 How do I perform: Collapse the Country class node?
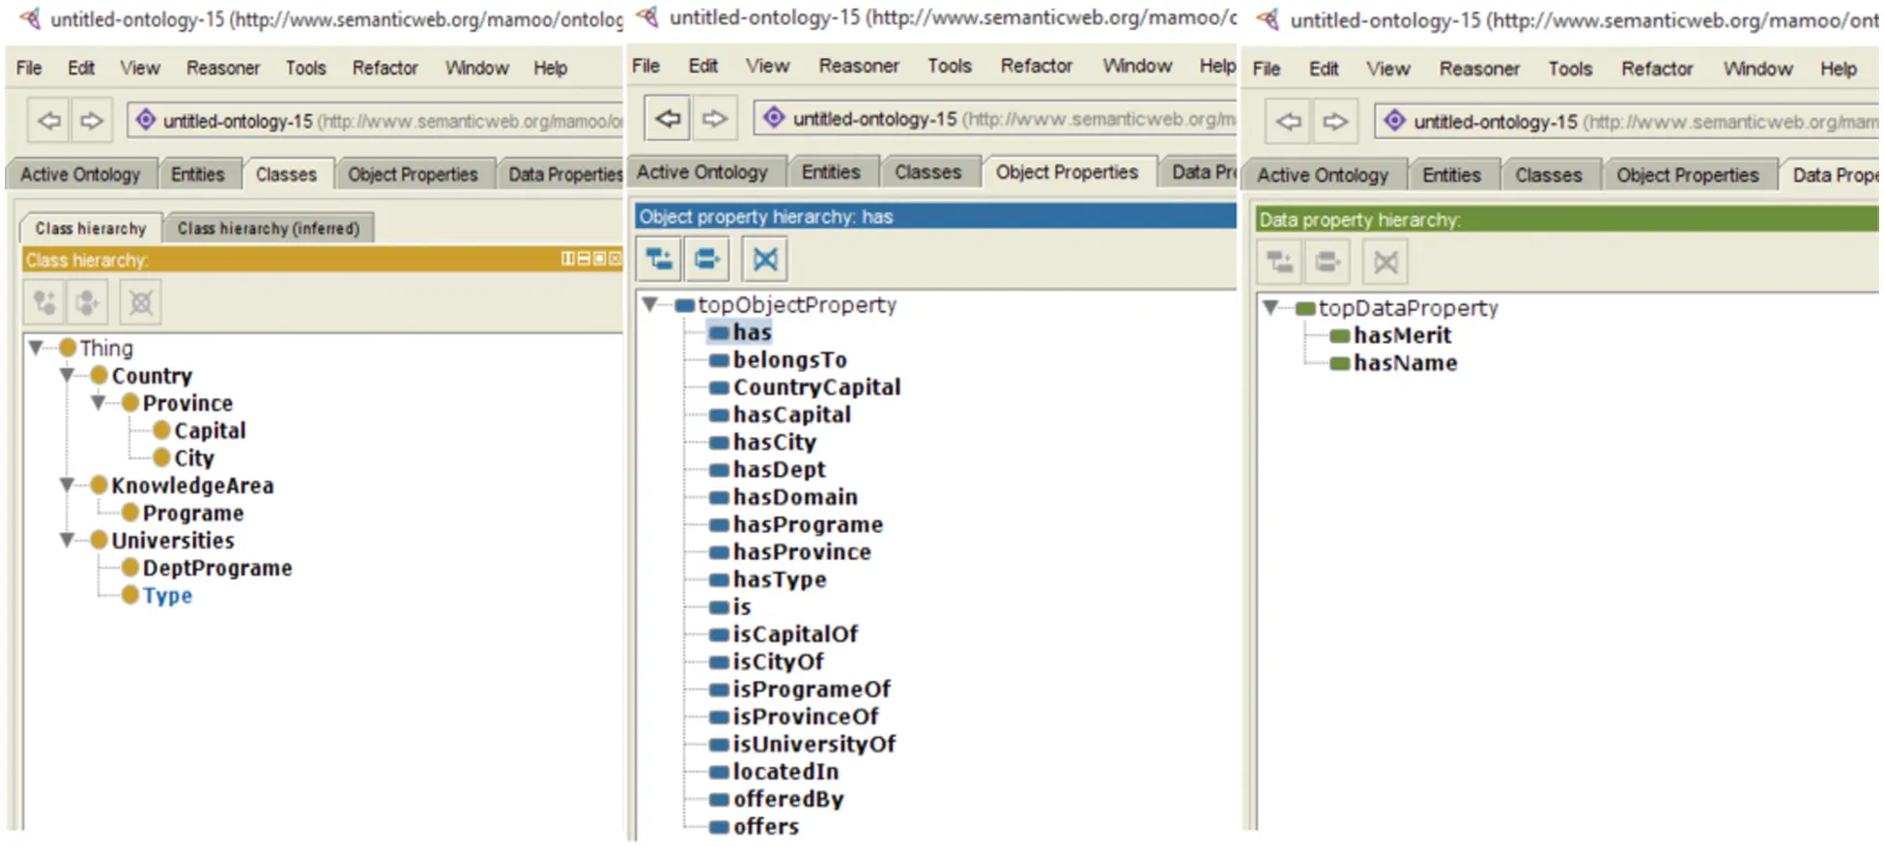[68, 375]
